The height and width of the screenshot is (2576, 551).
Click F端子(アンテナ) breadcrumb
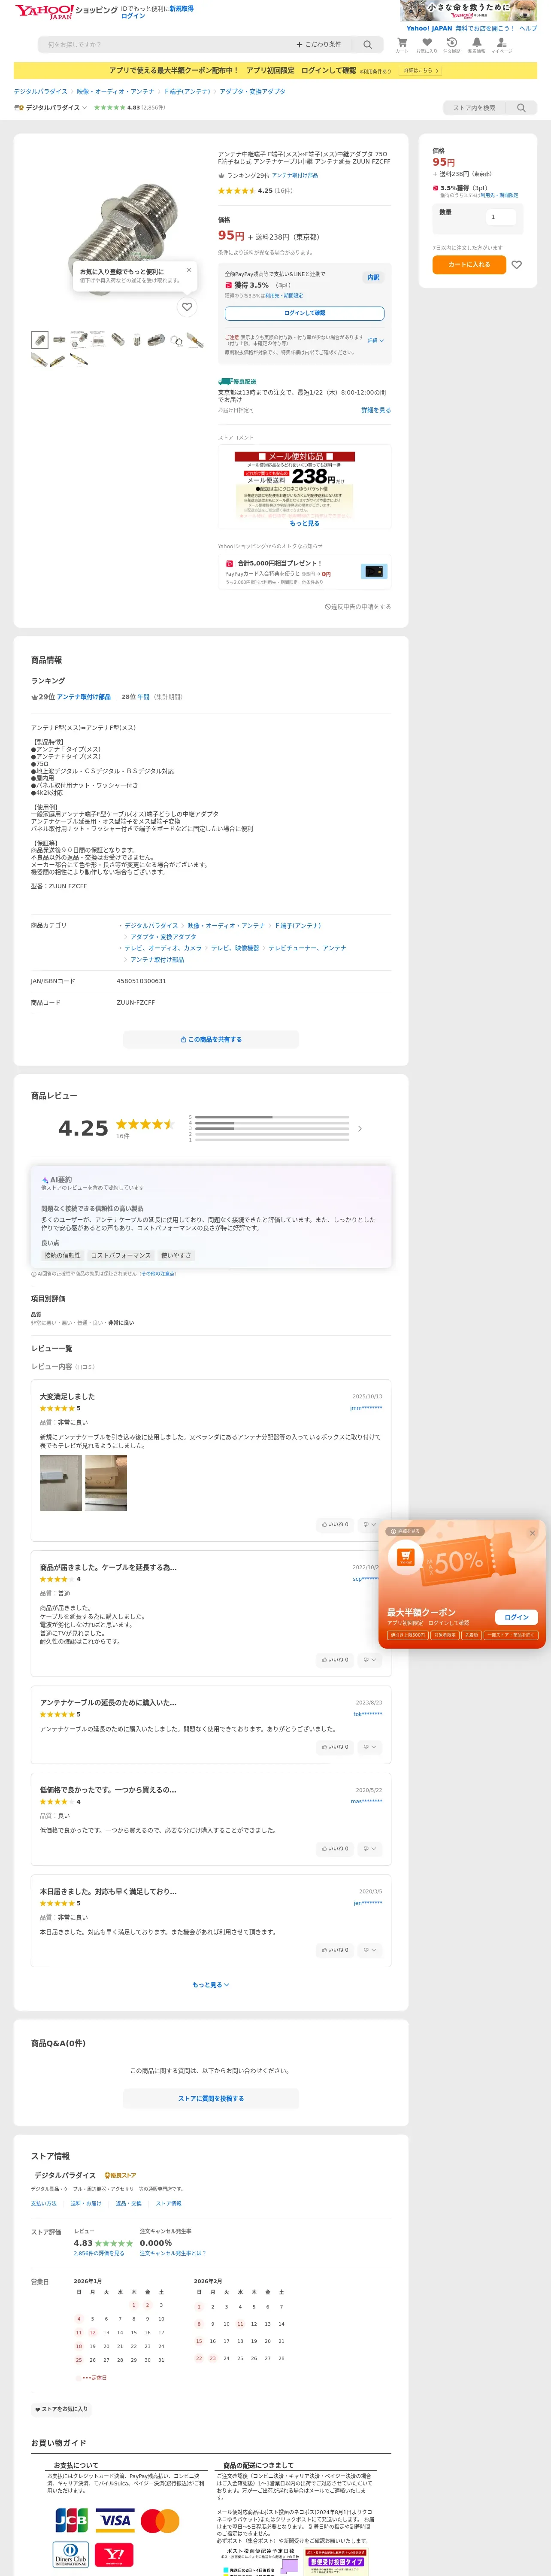pos(187,91)
